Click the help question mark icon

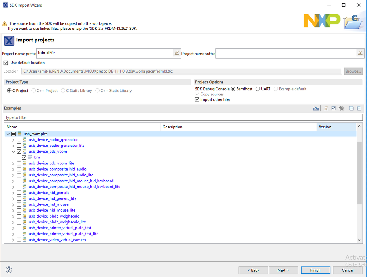tap(9, 270)
